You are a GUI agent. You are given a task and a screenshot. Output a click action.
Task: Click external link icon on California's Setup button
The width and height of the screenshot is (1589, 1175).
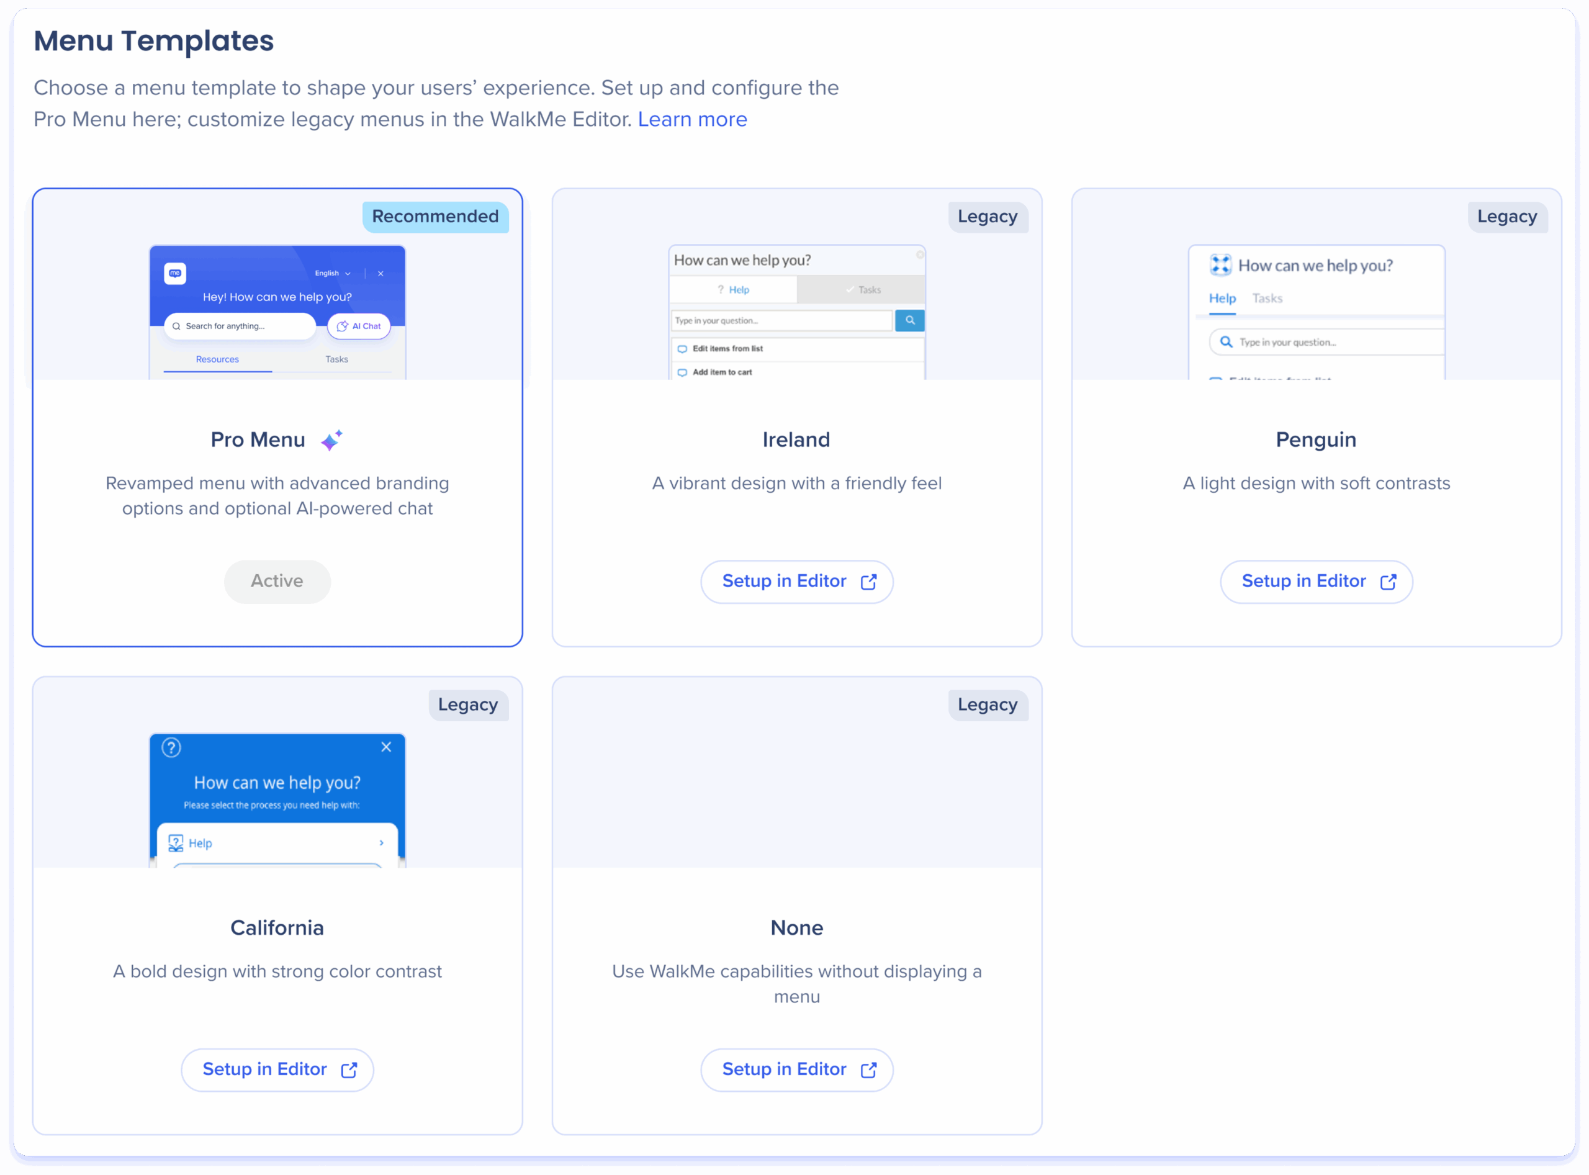(349, 1069)
